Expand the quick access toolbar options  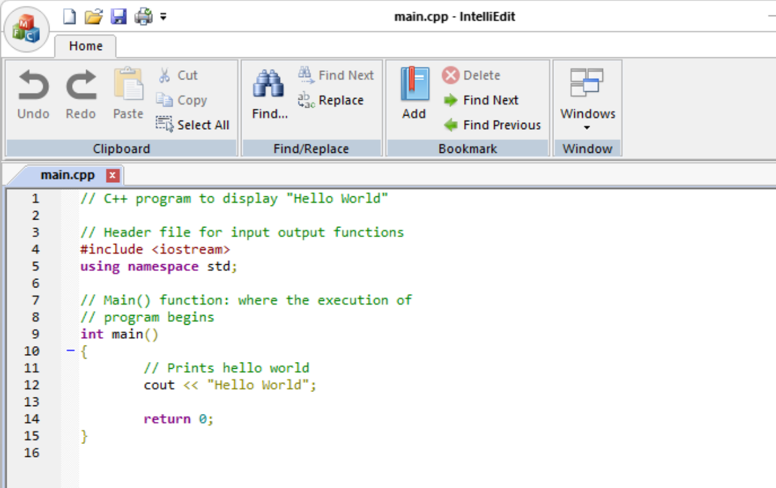coord(162,17)
